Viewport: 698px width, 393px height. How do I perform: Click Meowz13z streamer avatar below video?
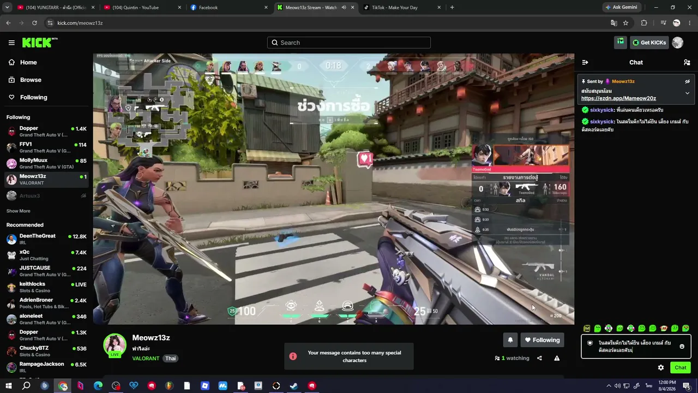[x=115, y=345]
